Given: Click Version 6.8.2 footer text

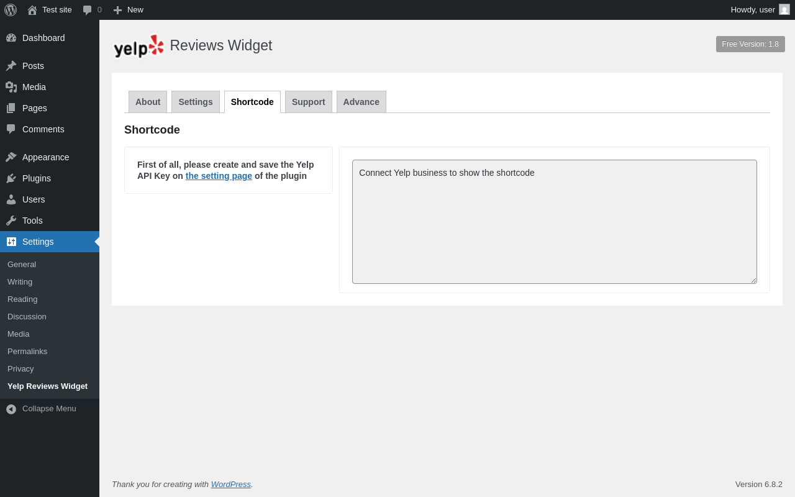Looking at the screenshot, I should click(x=759, y=484).
